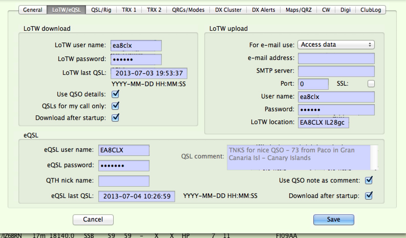Open the QSL/Rig tab

[x=101, y=10]
